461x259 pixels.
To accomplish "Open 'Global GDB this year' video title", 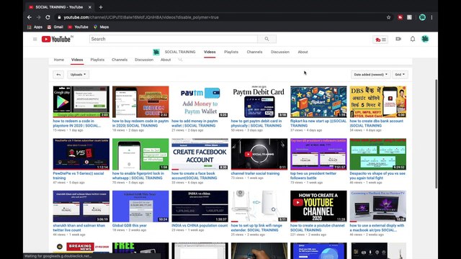I will tap(130, 225).
